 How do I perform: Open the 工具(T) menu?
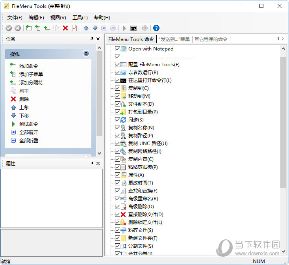[80, 17]
